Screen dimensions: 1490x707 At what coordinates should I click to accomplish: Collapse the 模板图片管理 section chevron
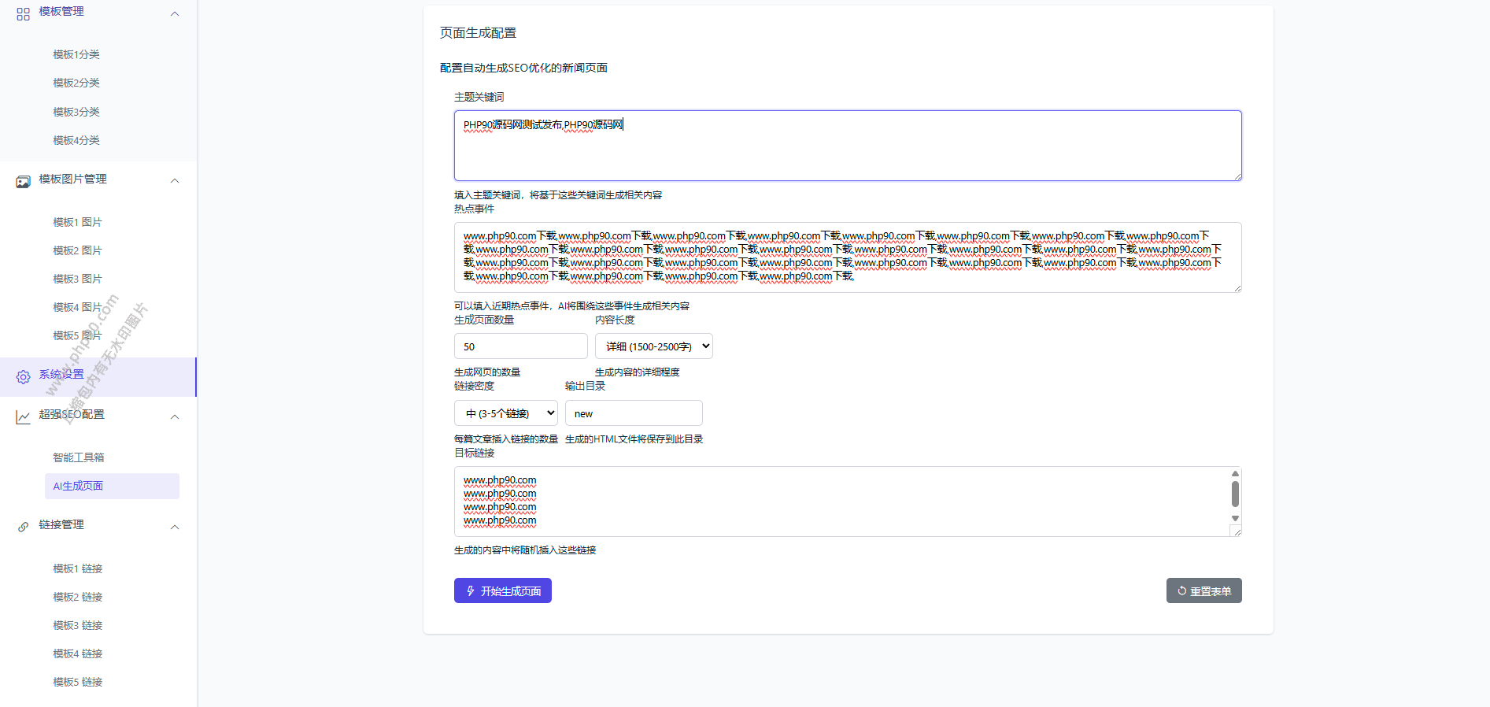click(175, 180)
